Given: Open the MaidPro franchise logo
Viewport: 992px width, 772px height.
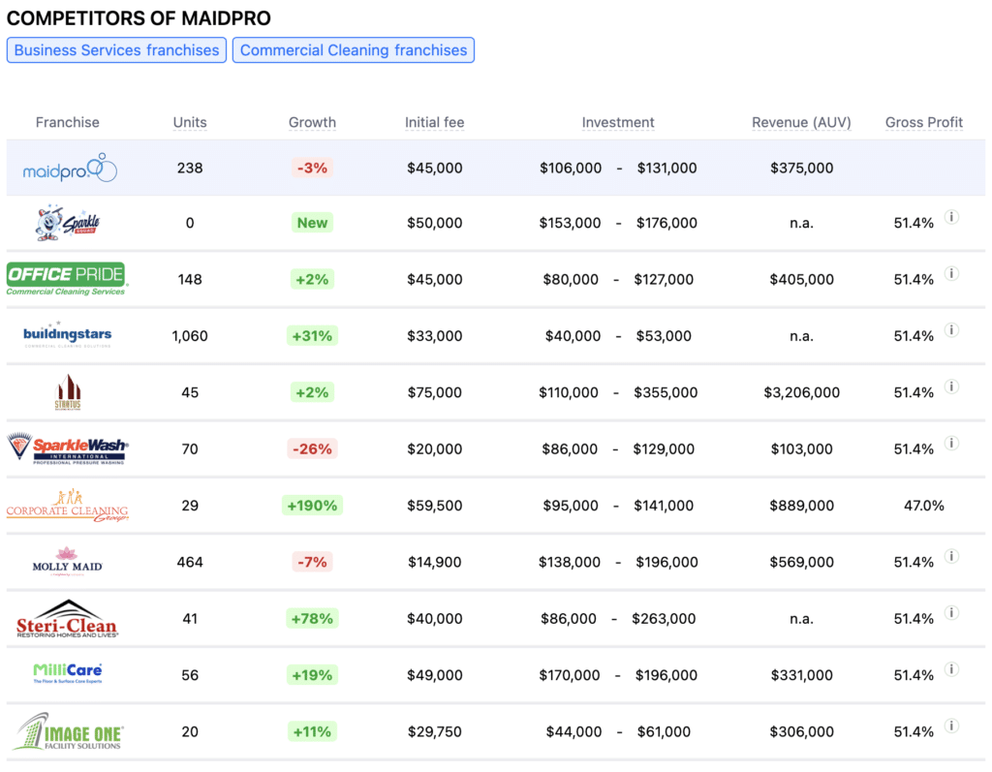Looking at the screenshot, I should [x=70, y=168].
